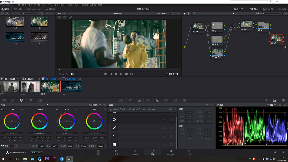This screenshot has width=288, height=162.
Task: Open the Blur palette icon
Action: pos(157,100)
